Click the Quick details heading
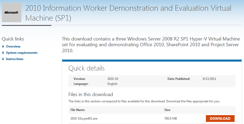This screenshot has width=244, height=124. (87, 68)
